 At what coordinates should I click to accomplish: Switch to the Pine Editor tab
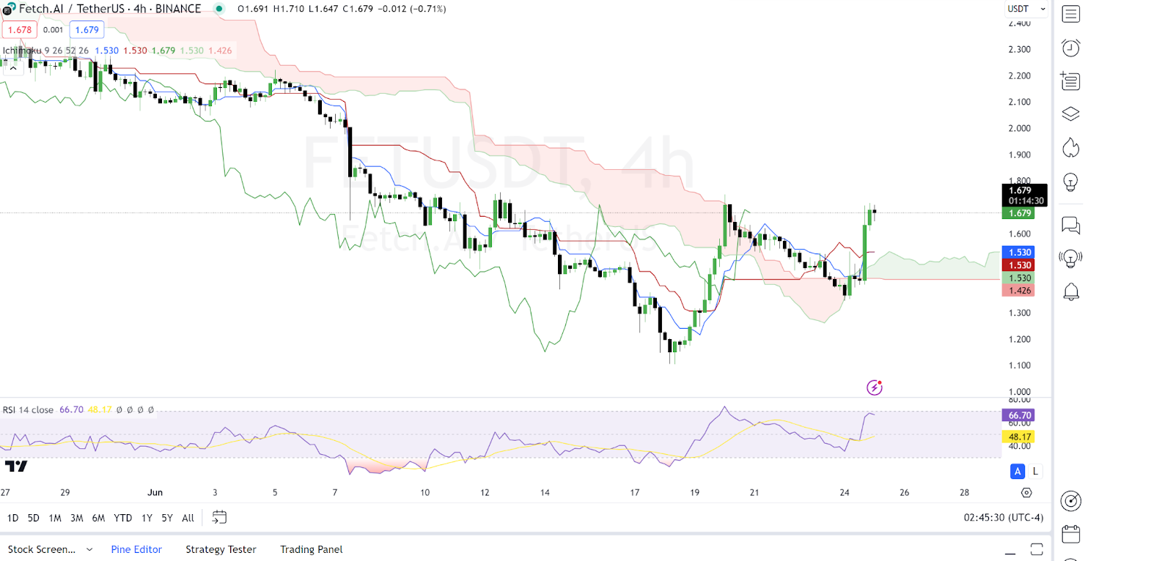pos(136,549)
